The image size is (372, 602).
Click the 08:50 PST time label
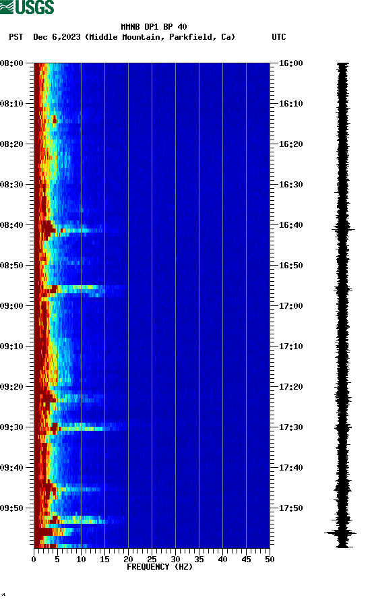(x=11, y=266)
